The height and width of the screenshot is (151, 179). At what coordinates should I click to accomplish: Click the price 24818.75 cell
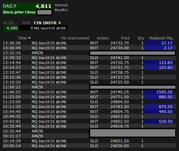tap(120, 127)
